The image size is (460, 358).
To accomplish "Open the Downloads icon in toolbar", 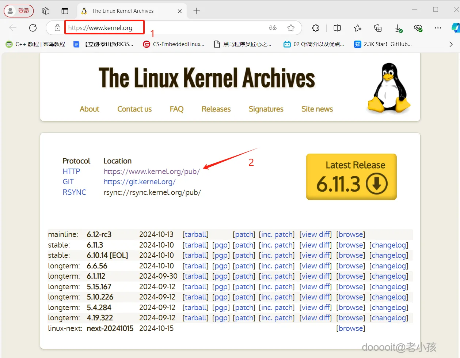I will 398,28.
